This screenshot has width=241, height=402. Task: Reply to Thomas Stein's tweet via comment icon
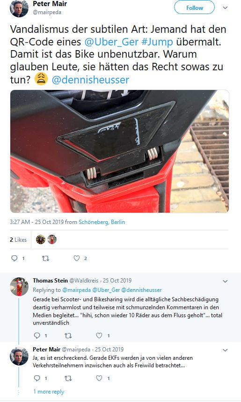click(37, 335)
